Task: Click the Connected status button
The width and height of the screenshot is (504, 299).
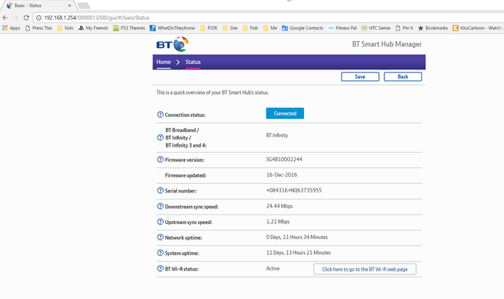Action: (285, 114)
